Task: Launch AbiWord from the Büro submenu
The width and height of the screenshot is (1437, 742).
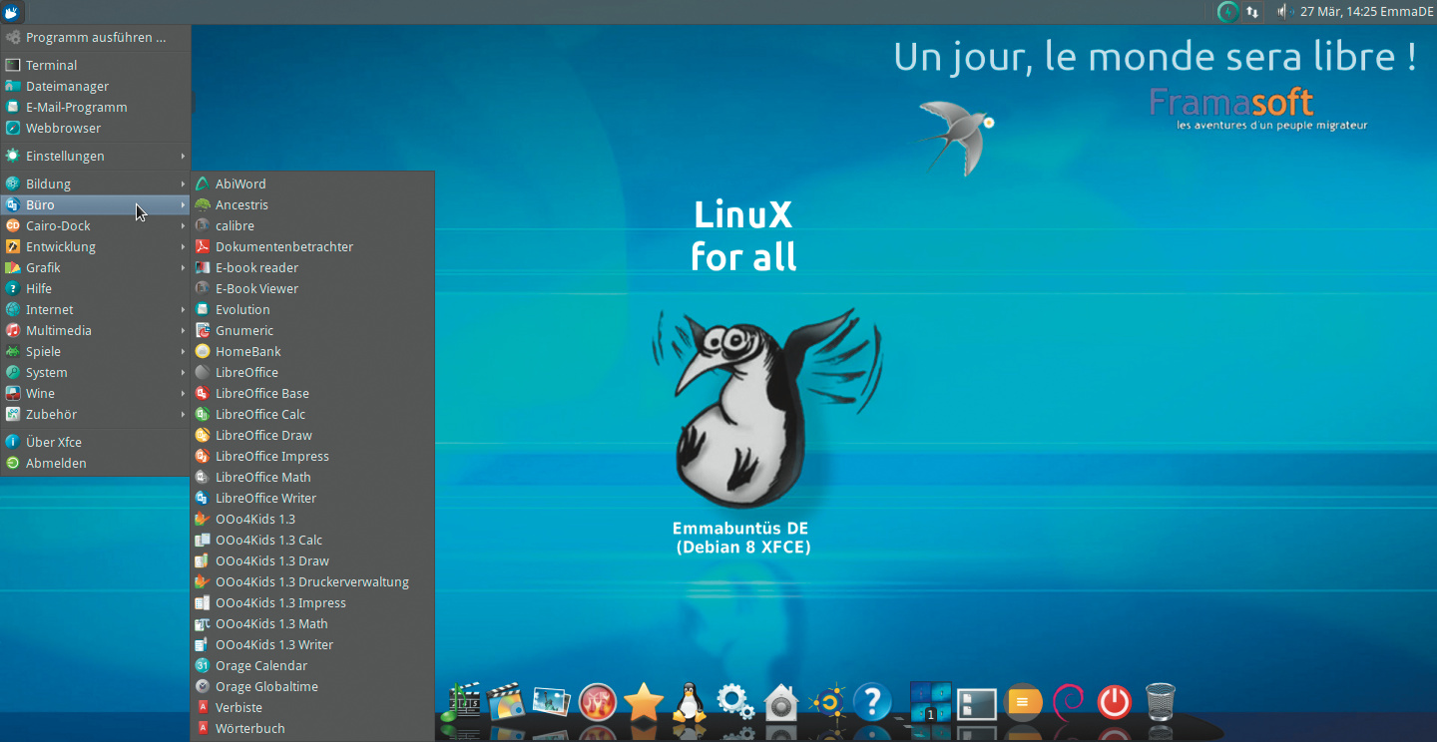Action: click(312, 184)
